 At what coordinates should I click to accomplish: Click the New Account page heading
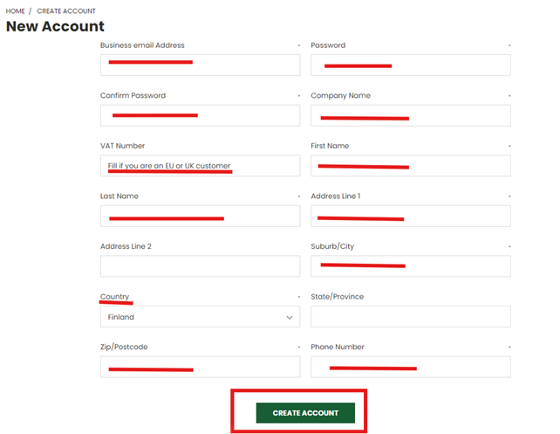[55, 27]
